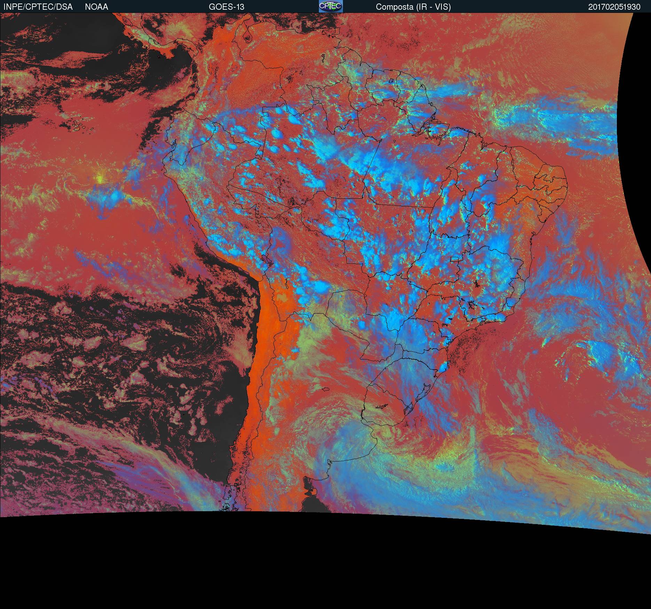Screen dimensions: 651x609
Task: Select the INPE/CPTEC/DSA header label
Action: (x=38, y=7)
